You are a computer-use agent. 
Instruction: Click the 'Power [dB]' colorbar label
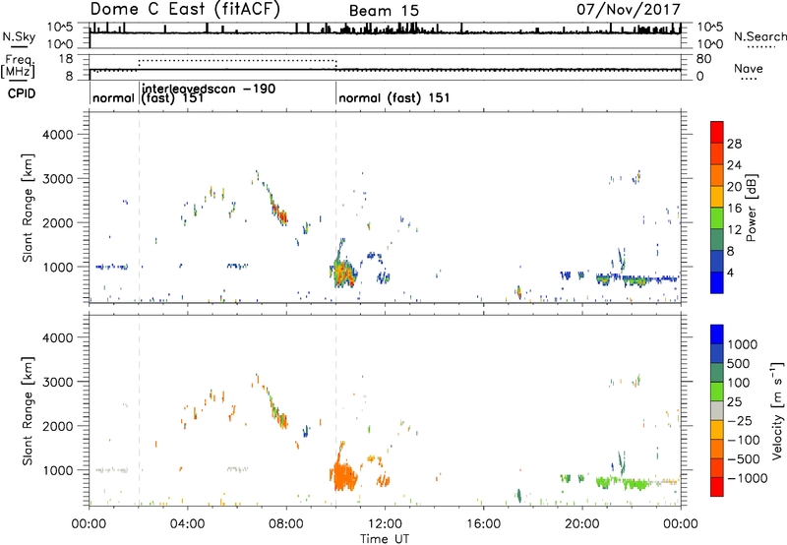tap(751, 208)
